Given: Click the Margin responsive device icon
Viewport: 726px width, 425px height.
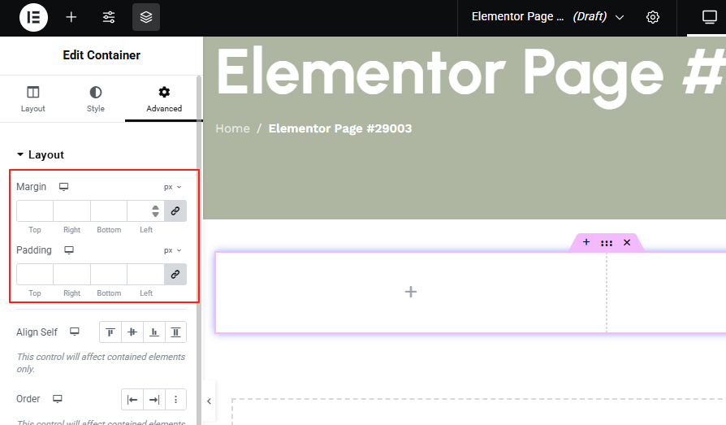Looking at the screenshot, I should 63,187.
